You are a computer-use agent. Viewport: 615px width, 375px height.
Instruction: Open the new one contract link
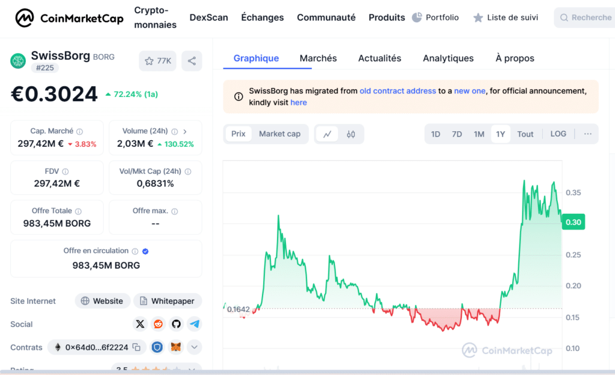click(x=470, y=90)
